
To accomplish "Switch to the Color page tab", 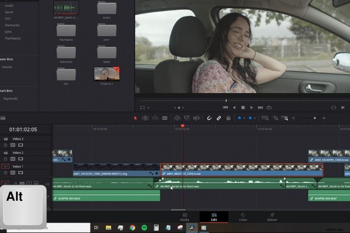I will [x=243, y=217].
